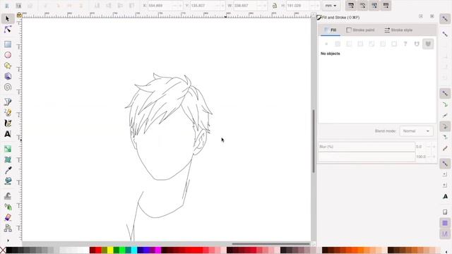Image resolution: width=452 pixels, height=254 pixels.
Task: Select the Eraser tool
Action: coord(8,217)
